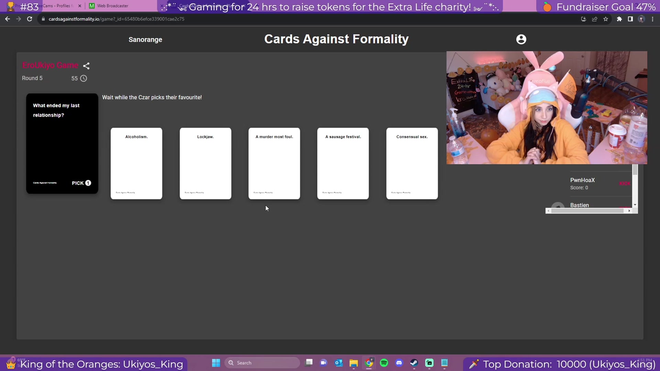Open Windows Start menu

216,363
